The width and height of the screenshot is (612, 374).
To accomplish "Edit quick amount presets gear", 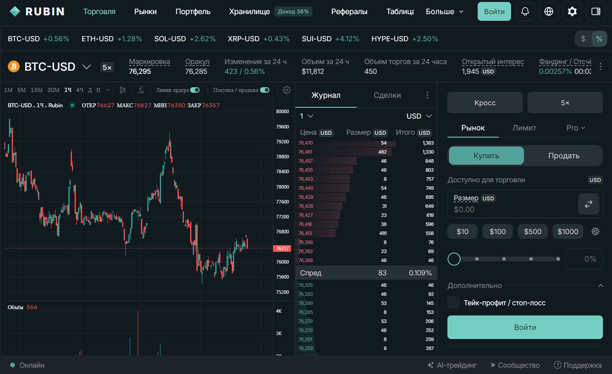I will (596, 231).
